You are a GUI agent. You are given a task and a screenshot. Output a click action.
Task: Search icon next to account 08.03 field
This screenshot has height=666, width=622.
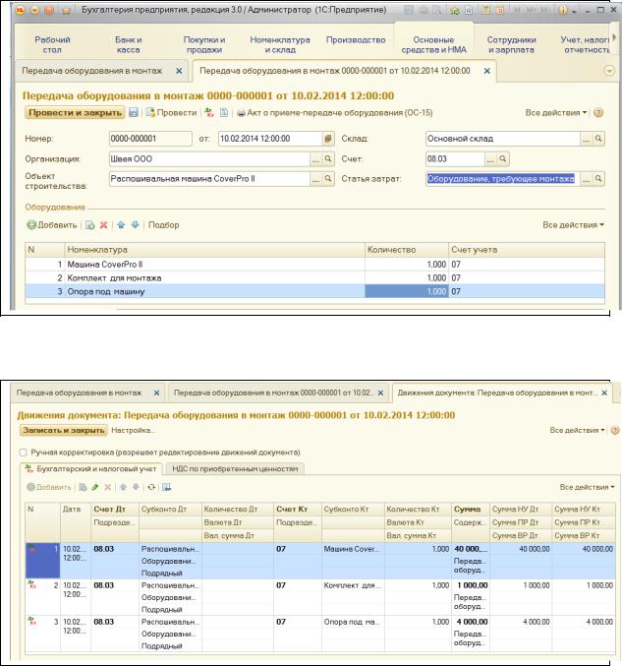pos(503,158)
